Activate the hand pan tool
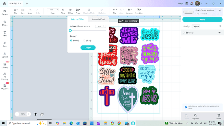The image size is (224, 126). point(42,114)
